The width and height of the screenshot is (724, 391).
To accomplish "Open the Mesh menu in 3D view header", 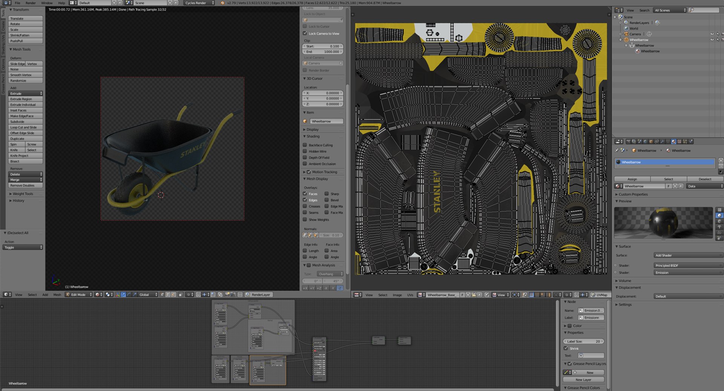I will pyautogui.click(x=57, y=295).
